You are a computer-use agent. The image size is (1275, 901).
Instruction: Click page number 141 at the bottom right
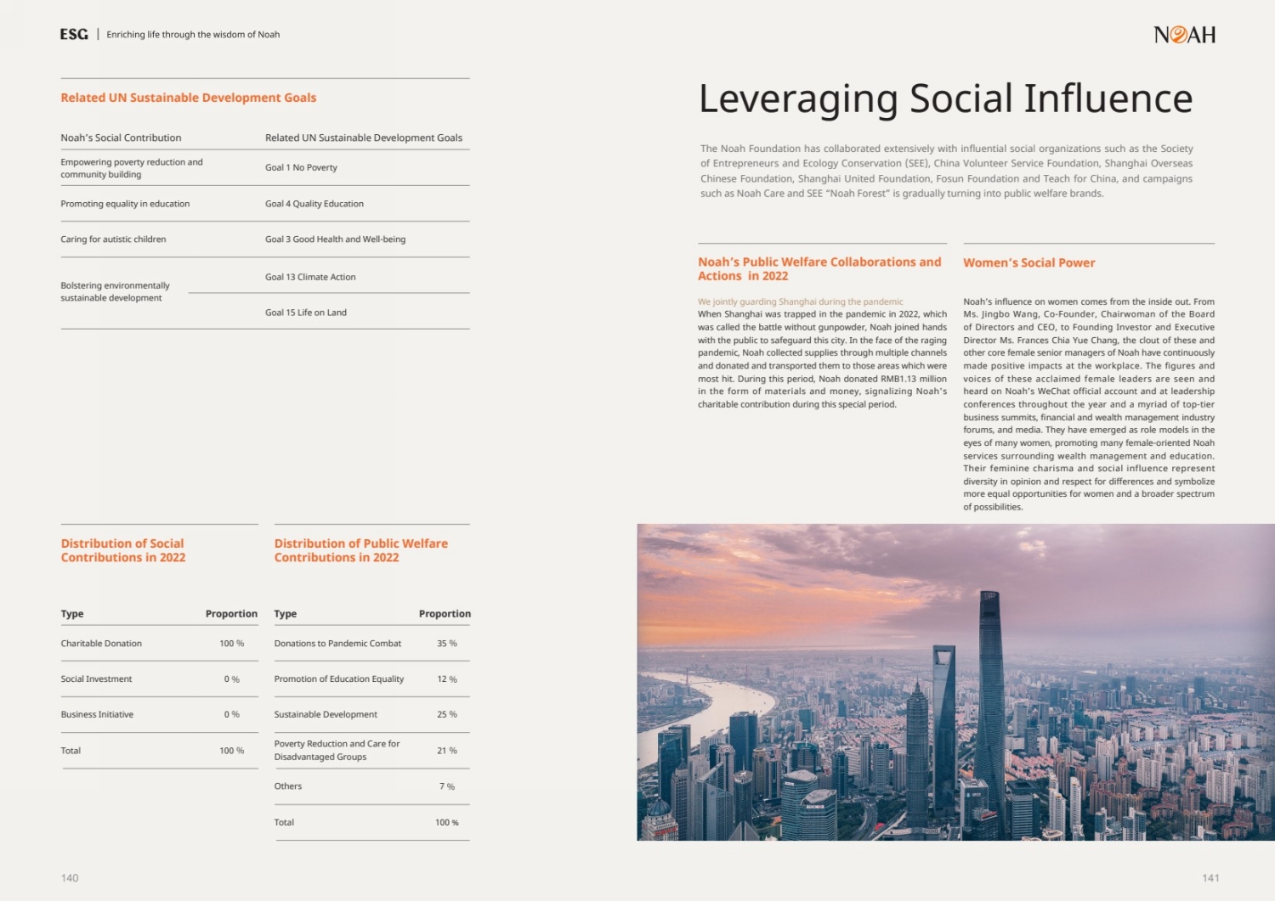(x=1210, y=878)
